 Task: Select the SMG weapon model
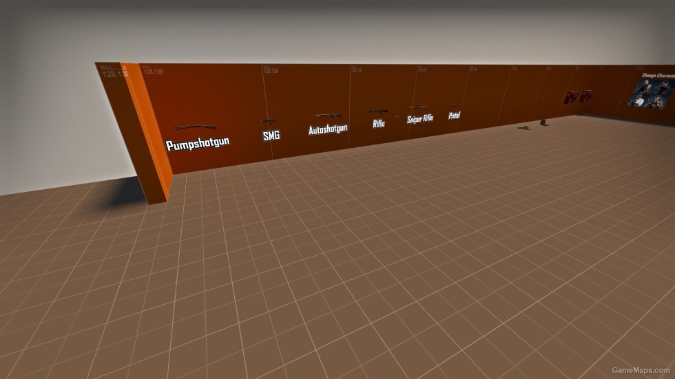pos(269,122)
